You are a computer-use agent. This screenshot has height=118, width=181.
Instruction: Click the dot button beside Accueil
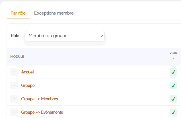click(14, 72)
